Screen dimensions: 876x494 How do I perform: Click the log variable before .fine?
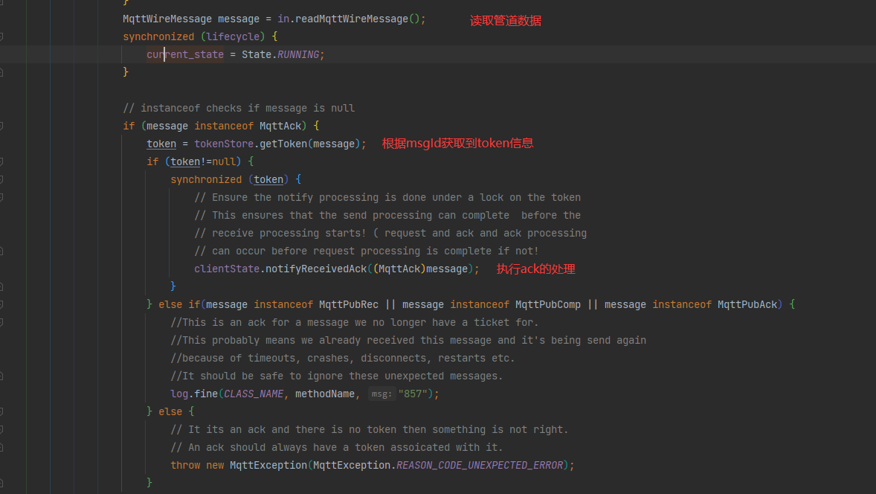click(x=179, y=394)
